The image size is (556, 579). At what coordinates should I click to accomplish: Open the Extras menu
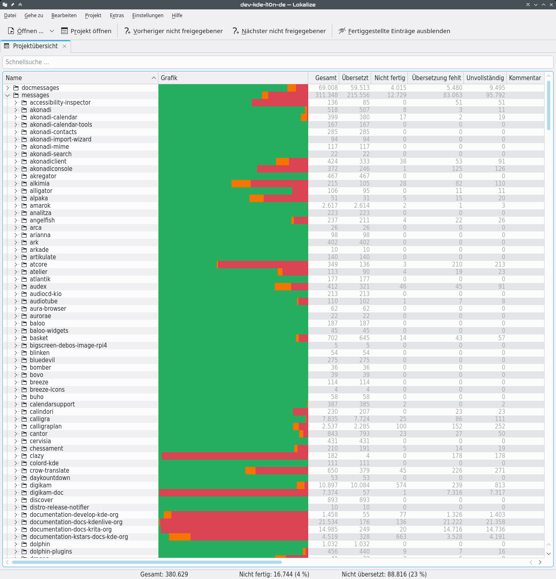click(x=117, y=16)
